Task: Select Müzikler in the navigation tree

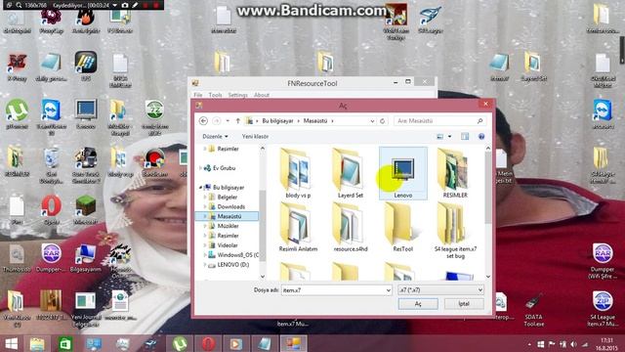Action: [228, 226]
